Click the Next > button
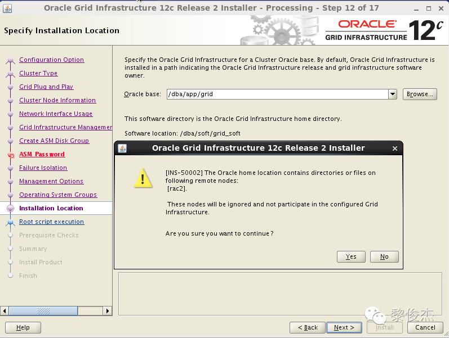 pos(344,327)
